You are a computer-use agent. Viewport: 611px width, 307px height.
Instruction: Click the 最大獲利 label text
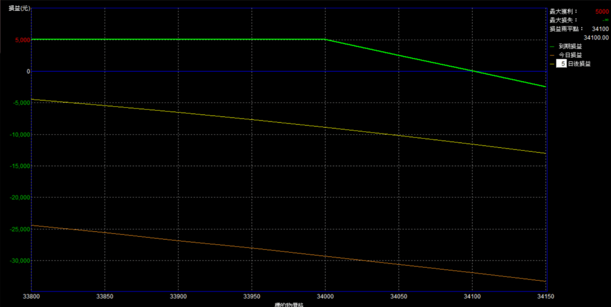[x=563, y=11]
